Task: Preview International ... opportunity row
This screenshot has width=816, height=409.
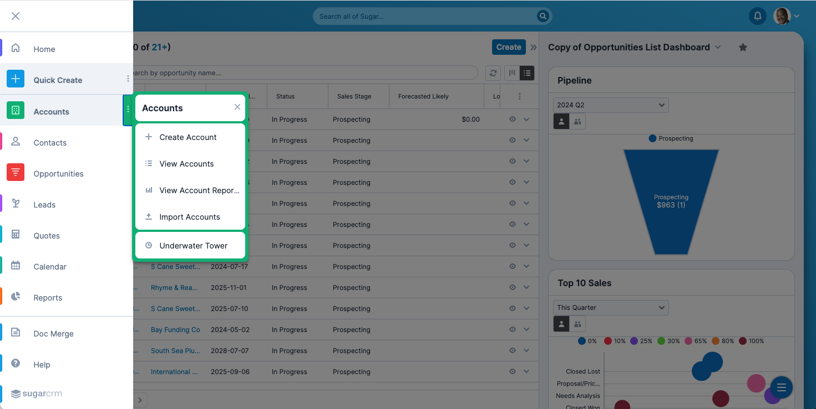Action: point(513,371)
